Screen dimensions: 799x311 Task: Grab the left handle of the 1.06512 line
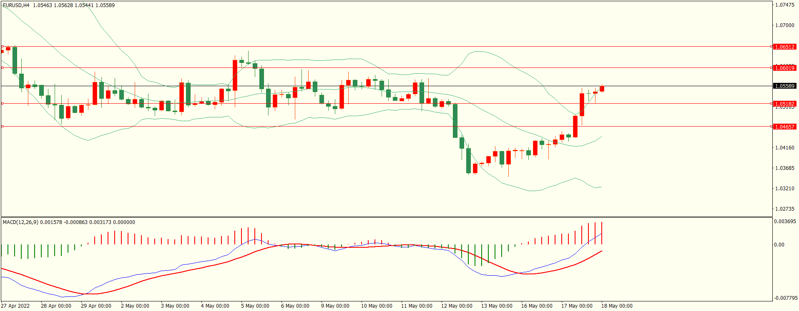tap(2, 47)
